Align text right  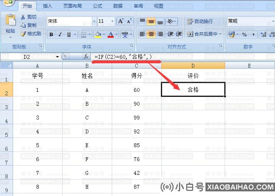160,34
